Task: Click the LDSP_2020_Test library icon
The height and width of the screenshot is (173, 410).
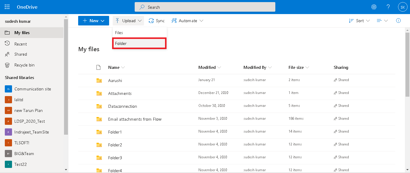Action: (8, 121)
